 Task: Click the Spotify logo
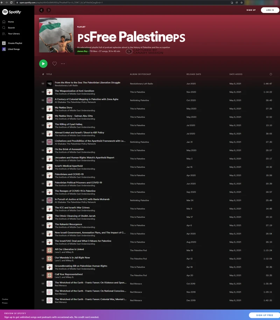click(12, 12)
